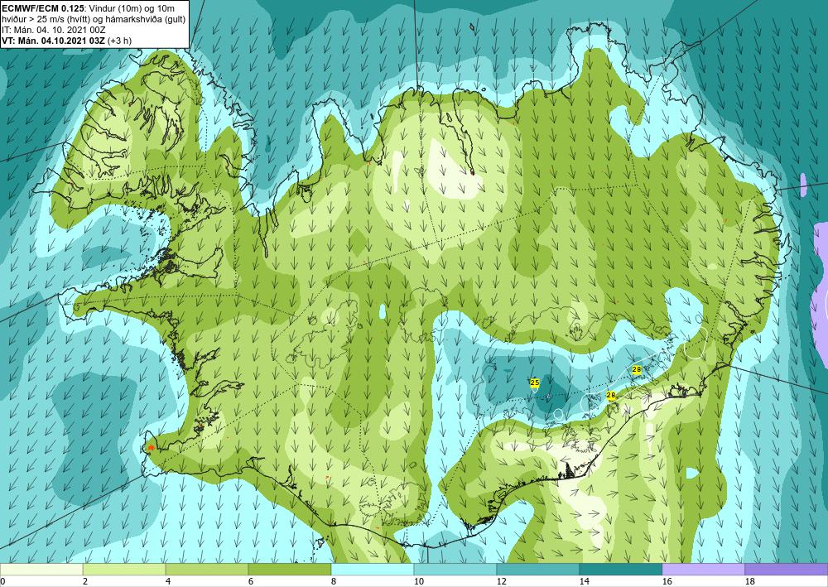This screenshot has height=587, width=828.
Task: Click the '4' scale value
Action: (168, 581)
